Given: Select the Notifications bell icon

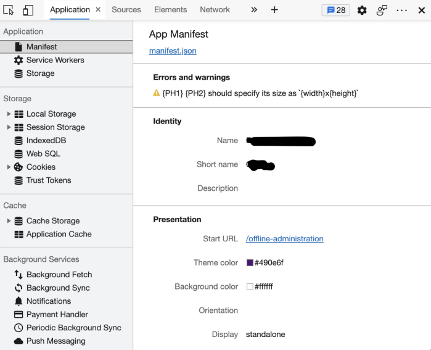Looking at the screenshot, I should (18, 301).
